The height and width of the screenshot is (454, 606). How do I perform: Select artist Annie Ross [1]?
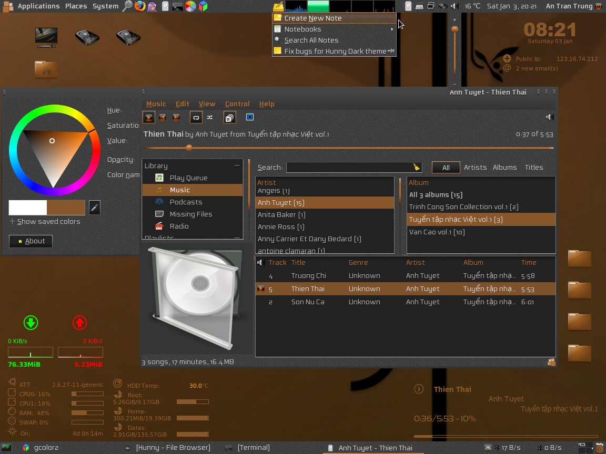coord(325,227)
